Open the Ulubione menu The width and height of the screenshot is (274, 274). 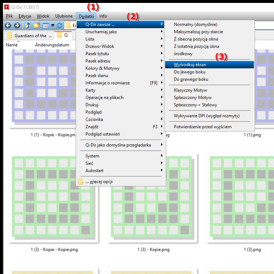[64, 16]
